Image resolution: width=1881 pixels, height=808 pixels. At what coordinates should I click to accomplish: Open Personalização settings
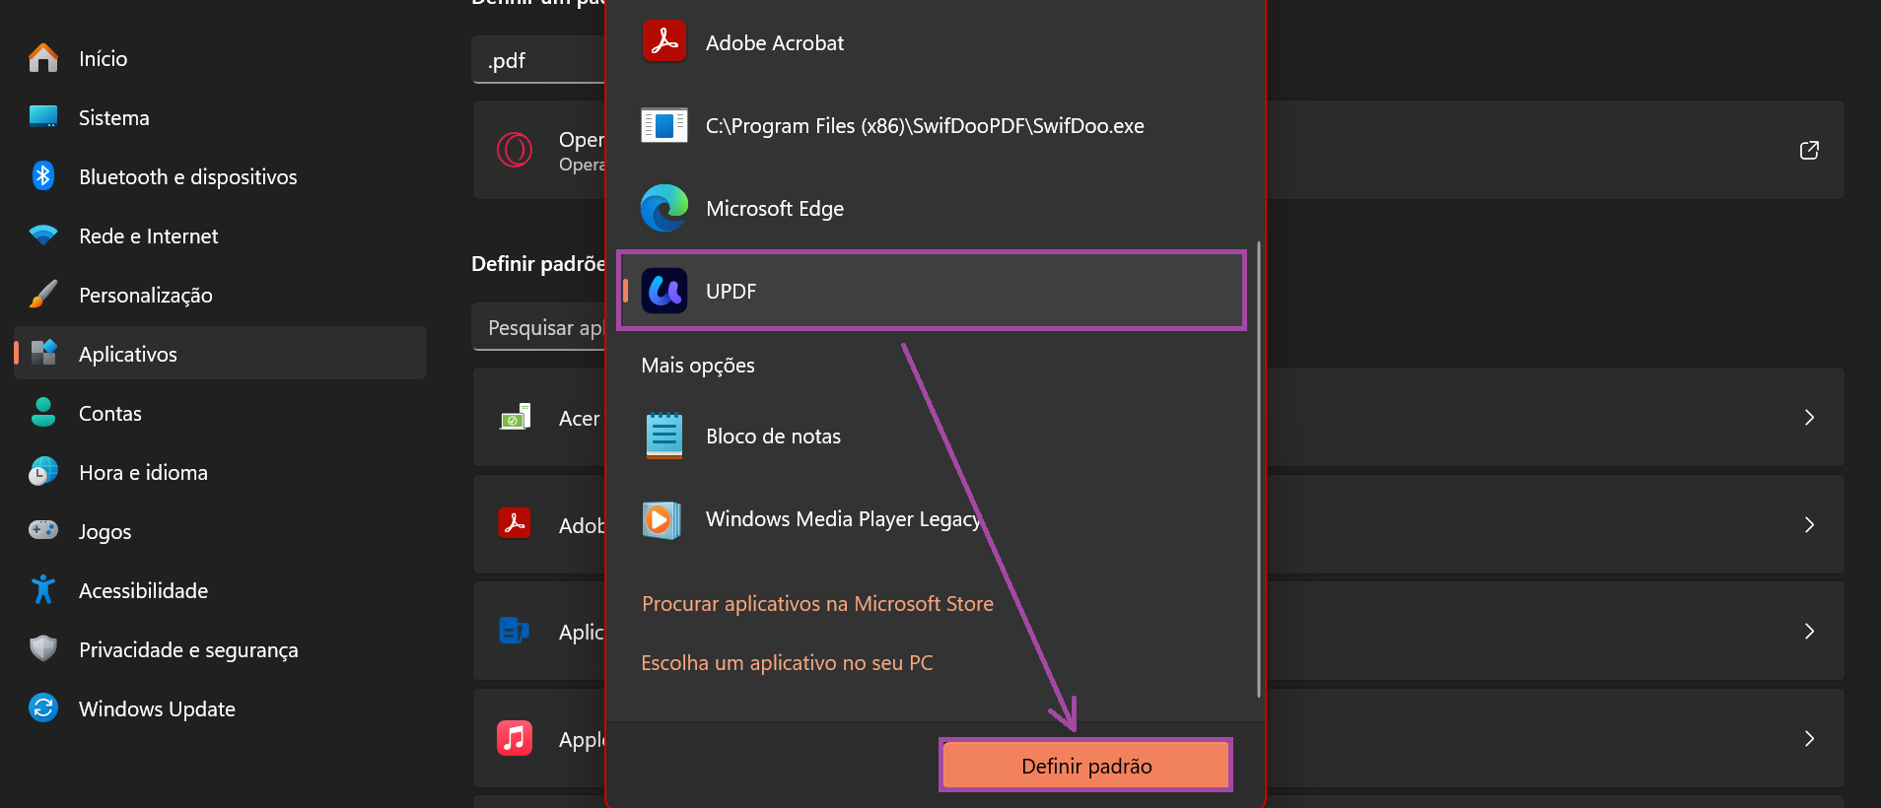click(221, 295)
